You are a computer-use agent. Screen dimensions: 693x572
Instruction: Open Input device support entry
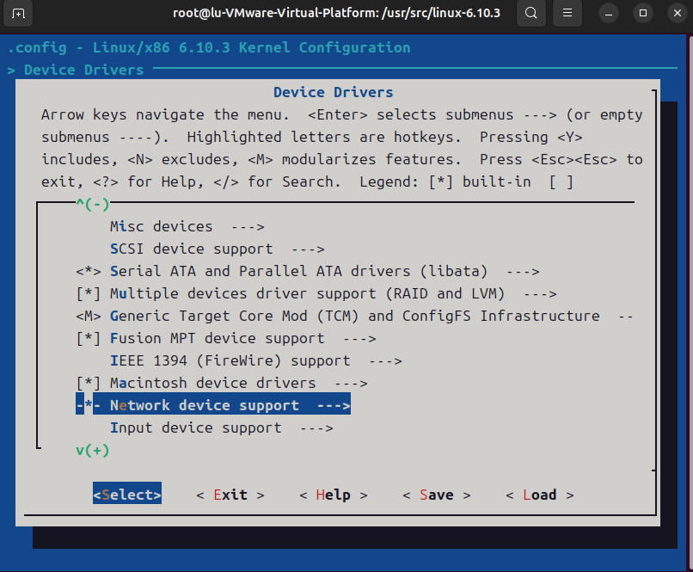(x=221, y=428)
